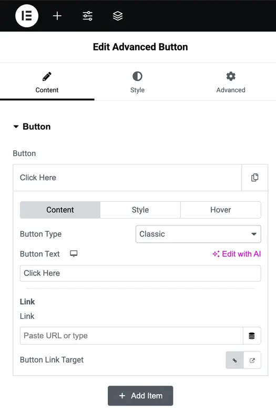Click the pencil icon above Content
The image size is (276, 413).
(x=47, y=77)
